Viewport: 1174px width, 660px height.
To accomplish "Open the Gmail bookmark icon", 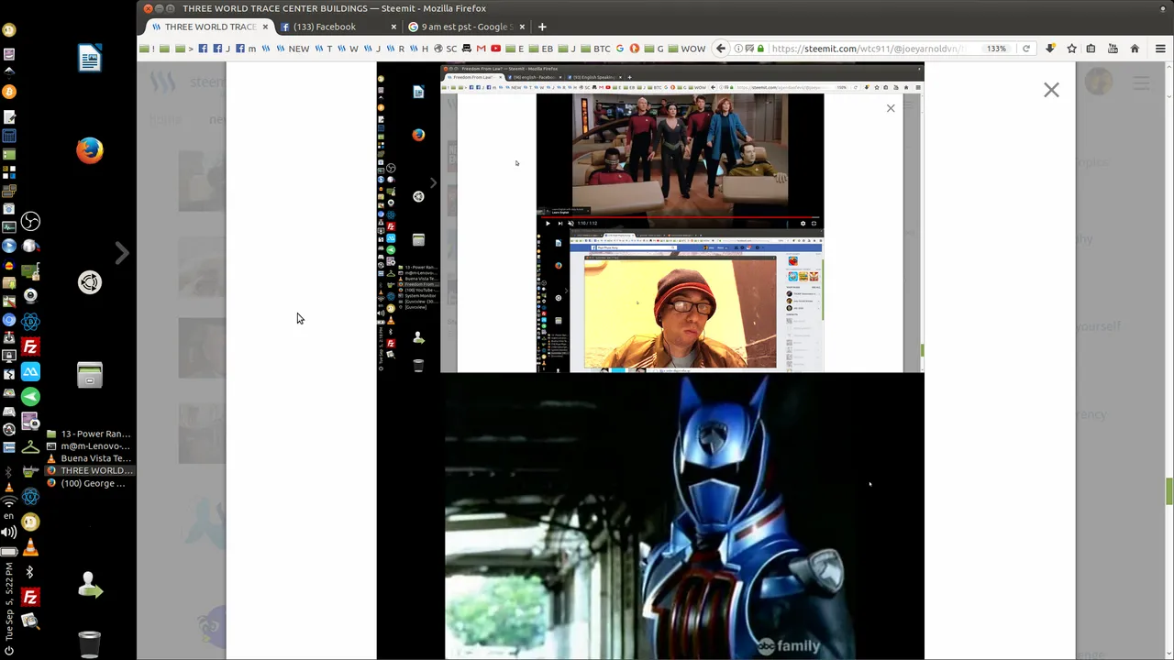I will click(x=481, y=49).
